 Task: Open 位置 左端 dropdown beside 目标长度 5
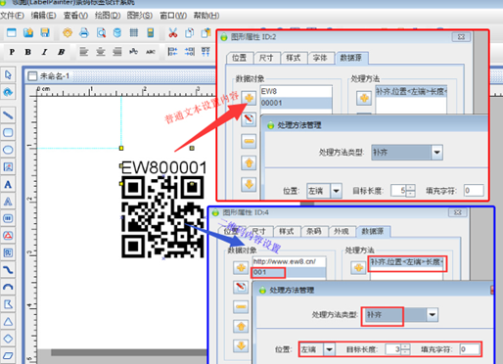336,191
